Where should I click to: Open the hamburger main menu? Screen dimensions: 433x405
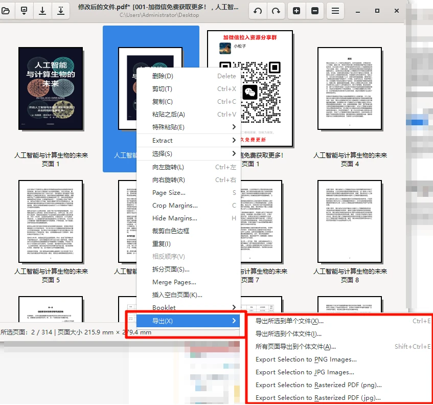pyautogui.click(x=335, y=10)
